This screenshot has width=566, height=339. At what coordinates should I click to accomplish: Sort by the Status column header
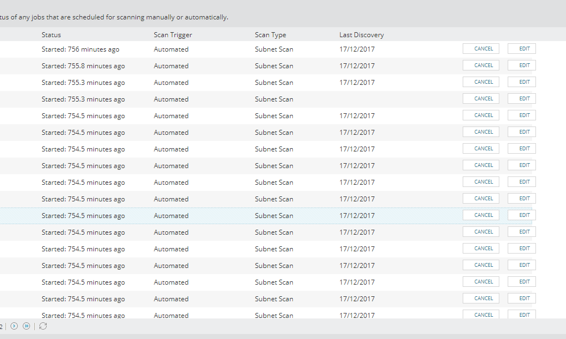(x=51, y=35)
